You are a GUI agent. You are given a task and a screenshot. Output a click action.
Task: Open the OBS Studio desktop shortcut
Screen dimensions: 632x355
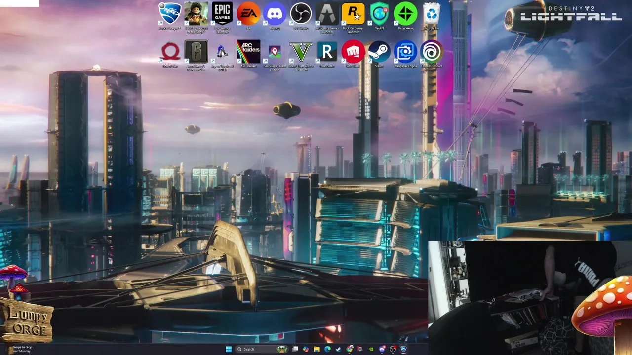(301, 17)
